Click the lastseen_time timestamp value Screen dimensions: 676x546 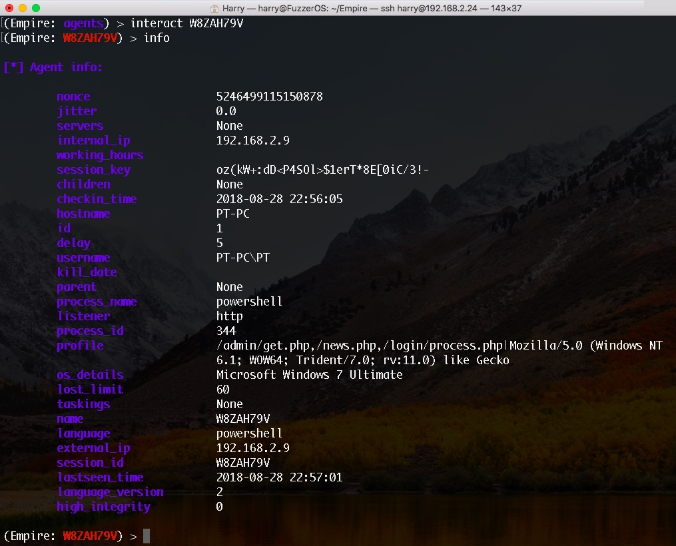click(x=279, y=477)
